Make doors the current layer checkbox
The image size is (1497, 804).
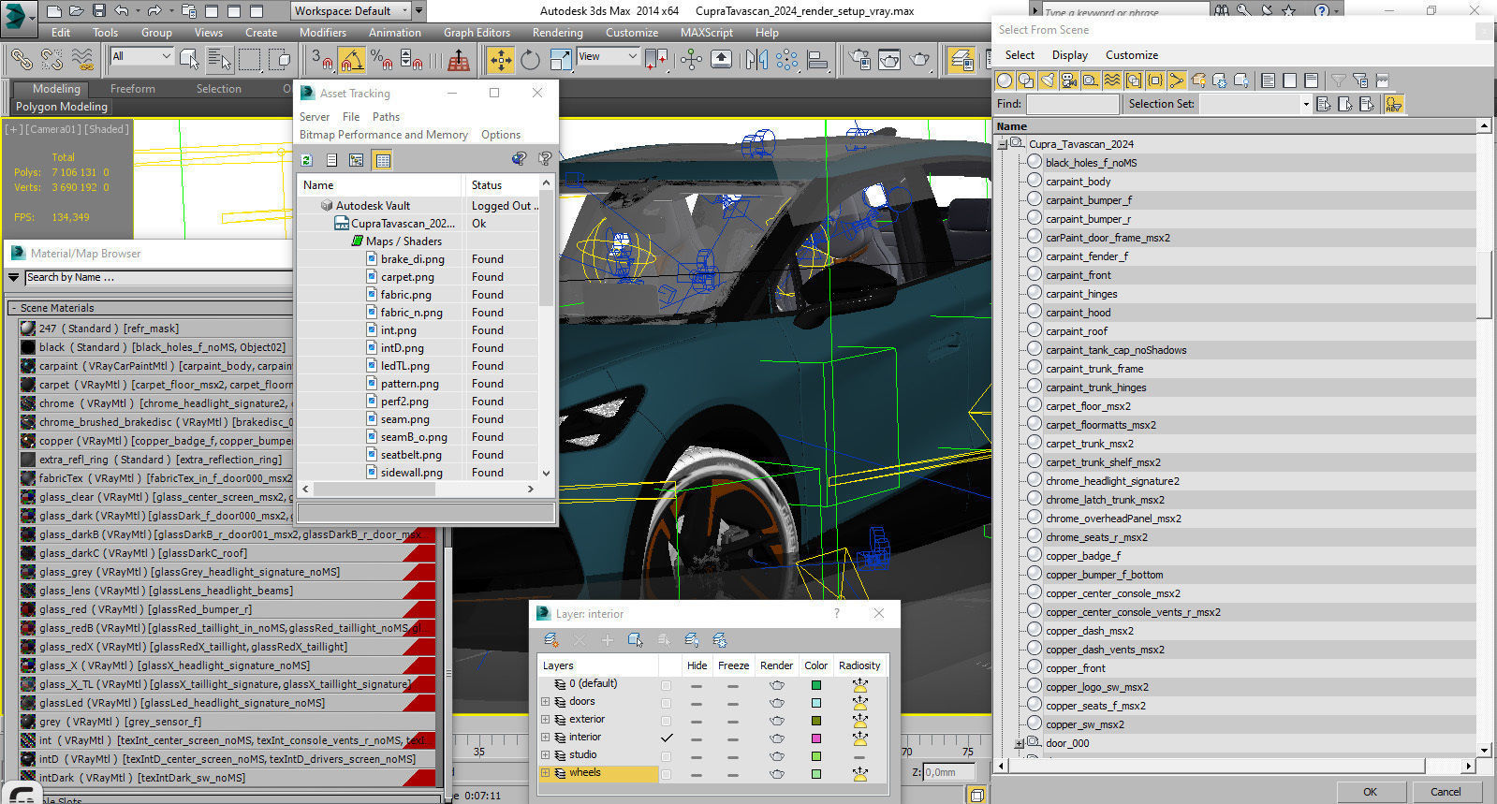667,703
